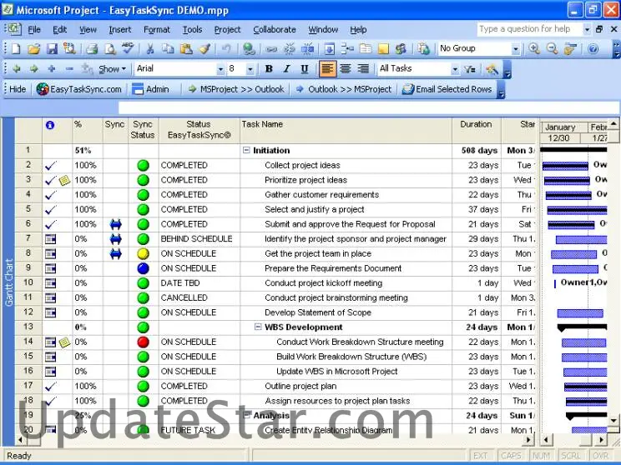Collapse the Initiation summary task
Screen dimensions: 621x465
coord(246,150)
